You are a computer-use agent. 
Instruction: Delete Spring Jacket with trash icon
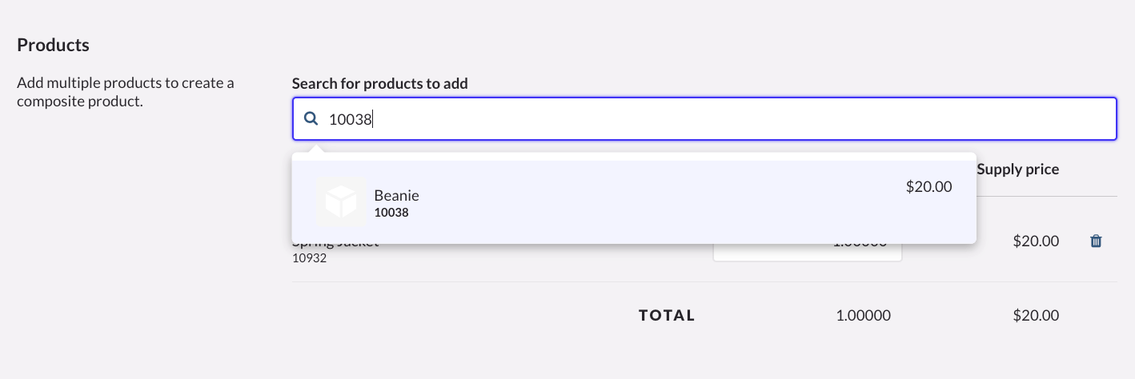[1096, 241]
